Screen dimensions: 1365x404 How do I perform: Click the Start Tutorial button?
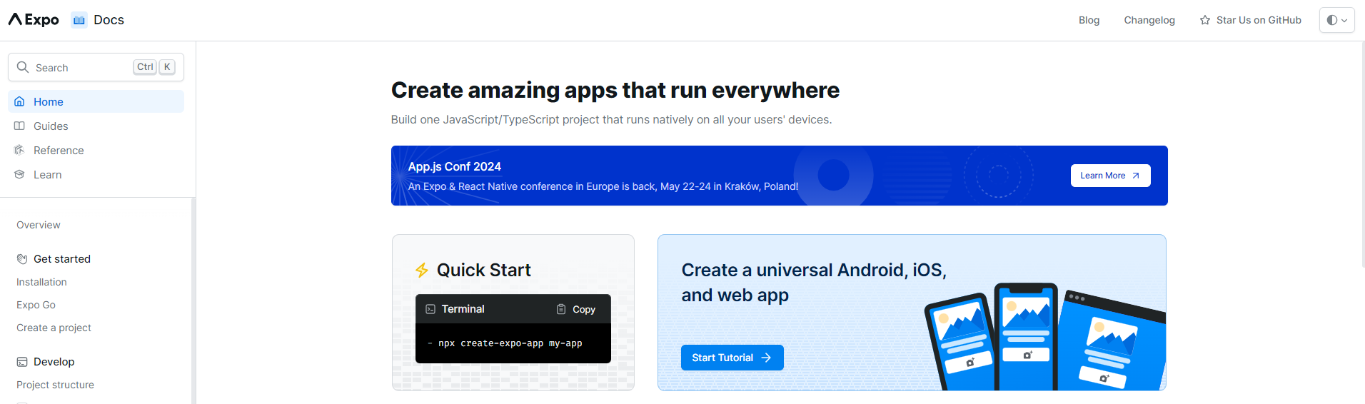point(732,358)
